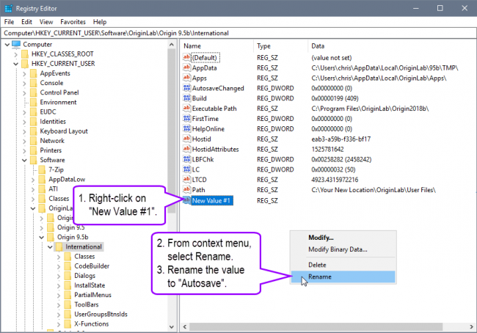The width and height of the screenshot is (477, 333).
Task: Open the Edit menu
Action: (x=26, y=22)
